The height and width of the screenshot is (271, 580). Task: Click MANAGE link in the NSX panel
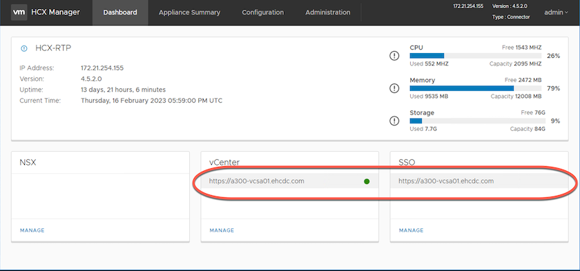32,230
